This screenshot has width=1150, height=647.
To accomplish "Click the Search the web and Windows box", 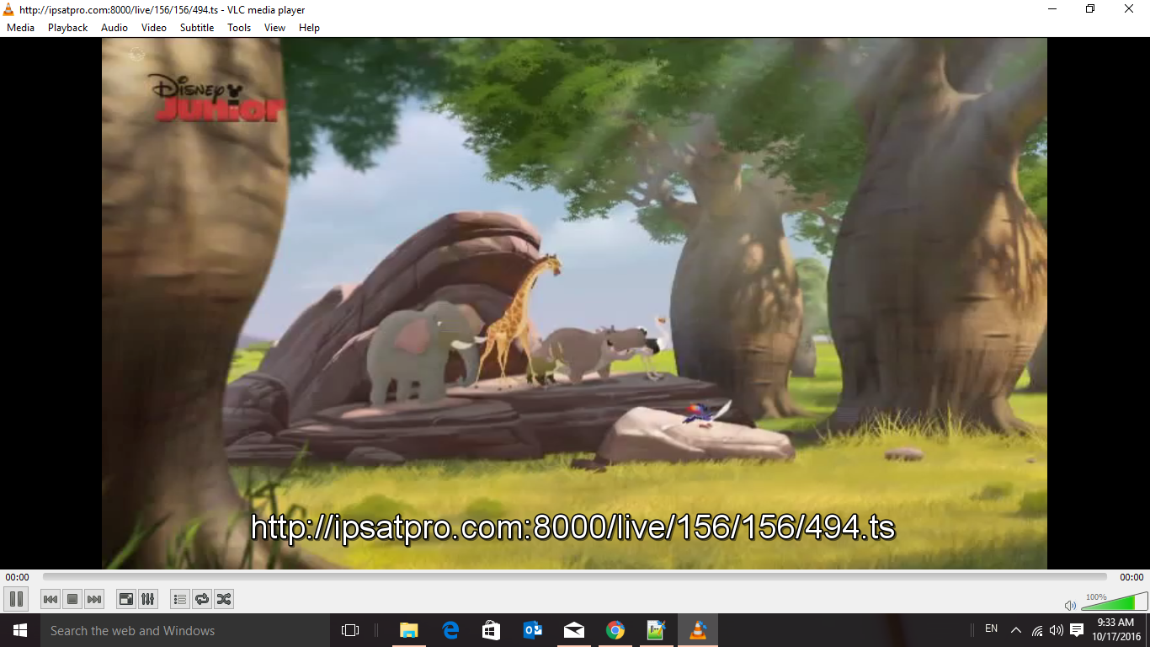I will tap(184, 630).
